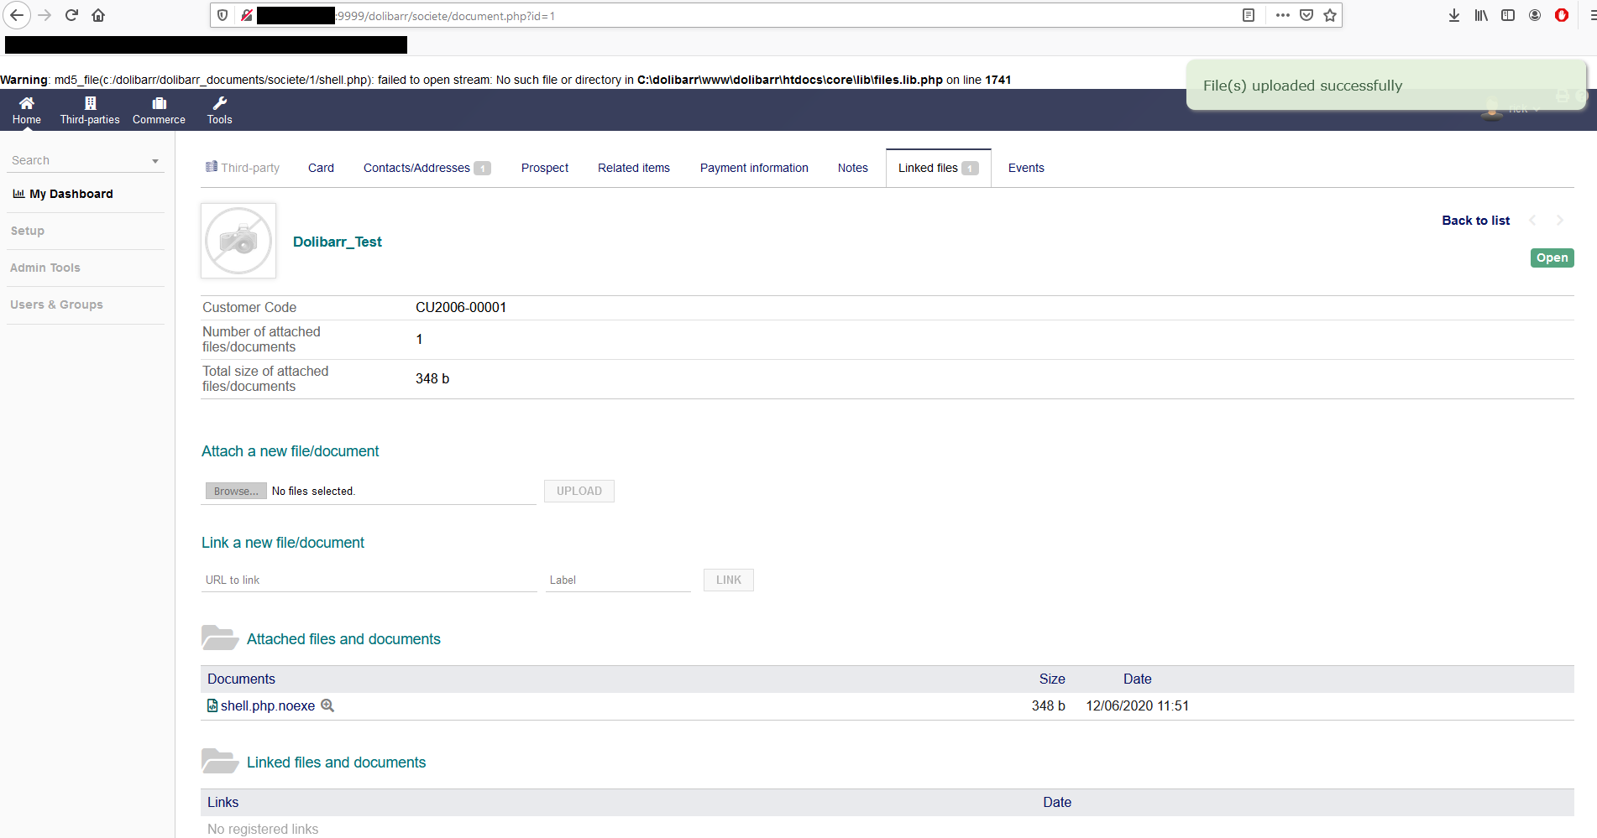1597x838 pixels.
Task: Switch to the Events tab
Action: click(x=1026, y=168)
